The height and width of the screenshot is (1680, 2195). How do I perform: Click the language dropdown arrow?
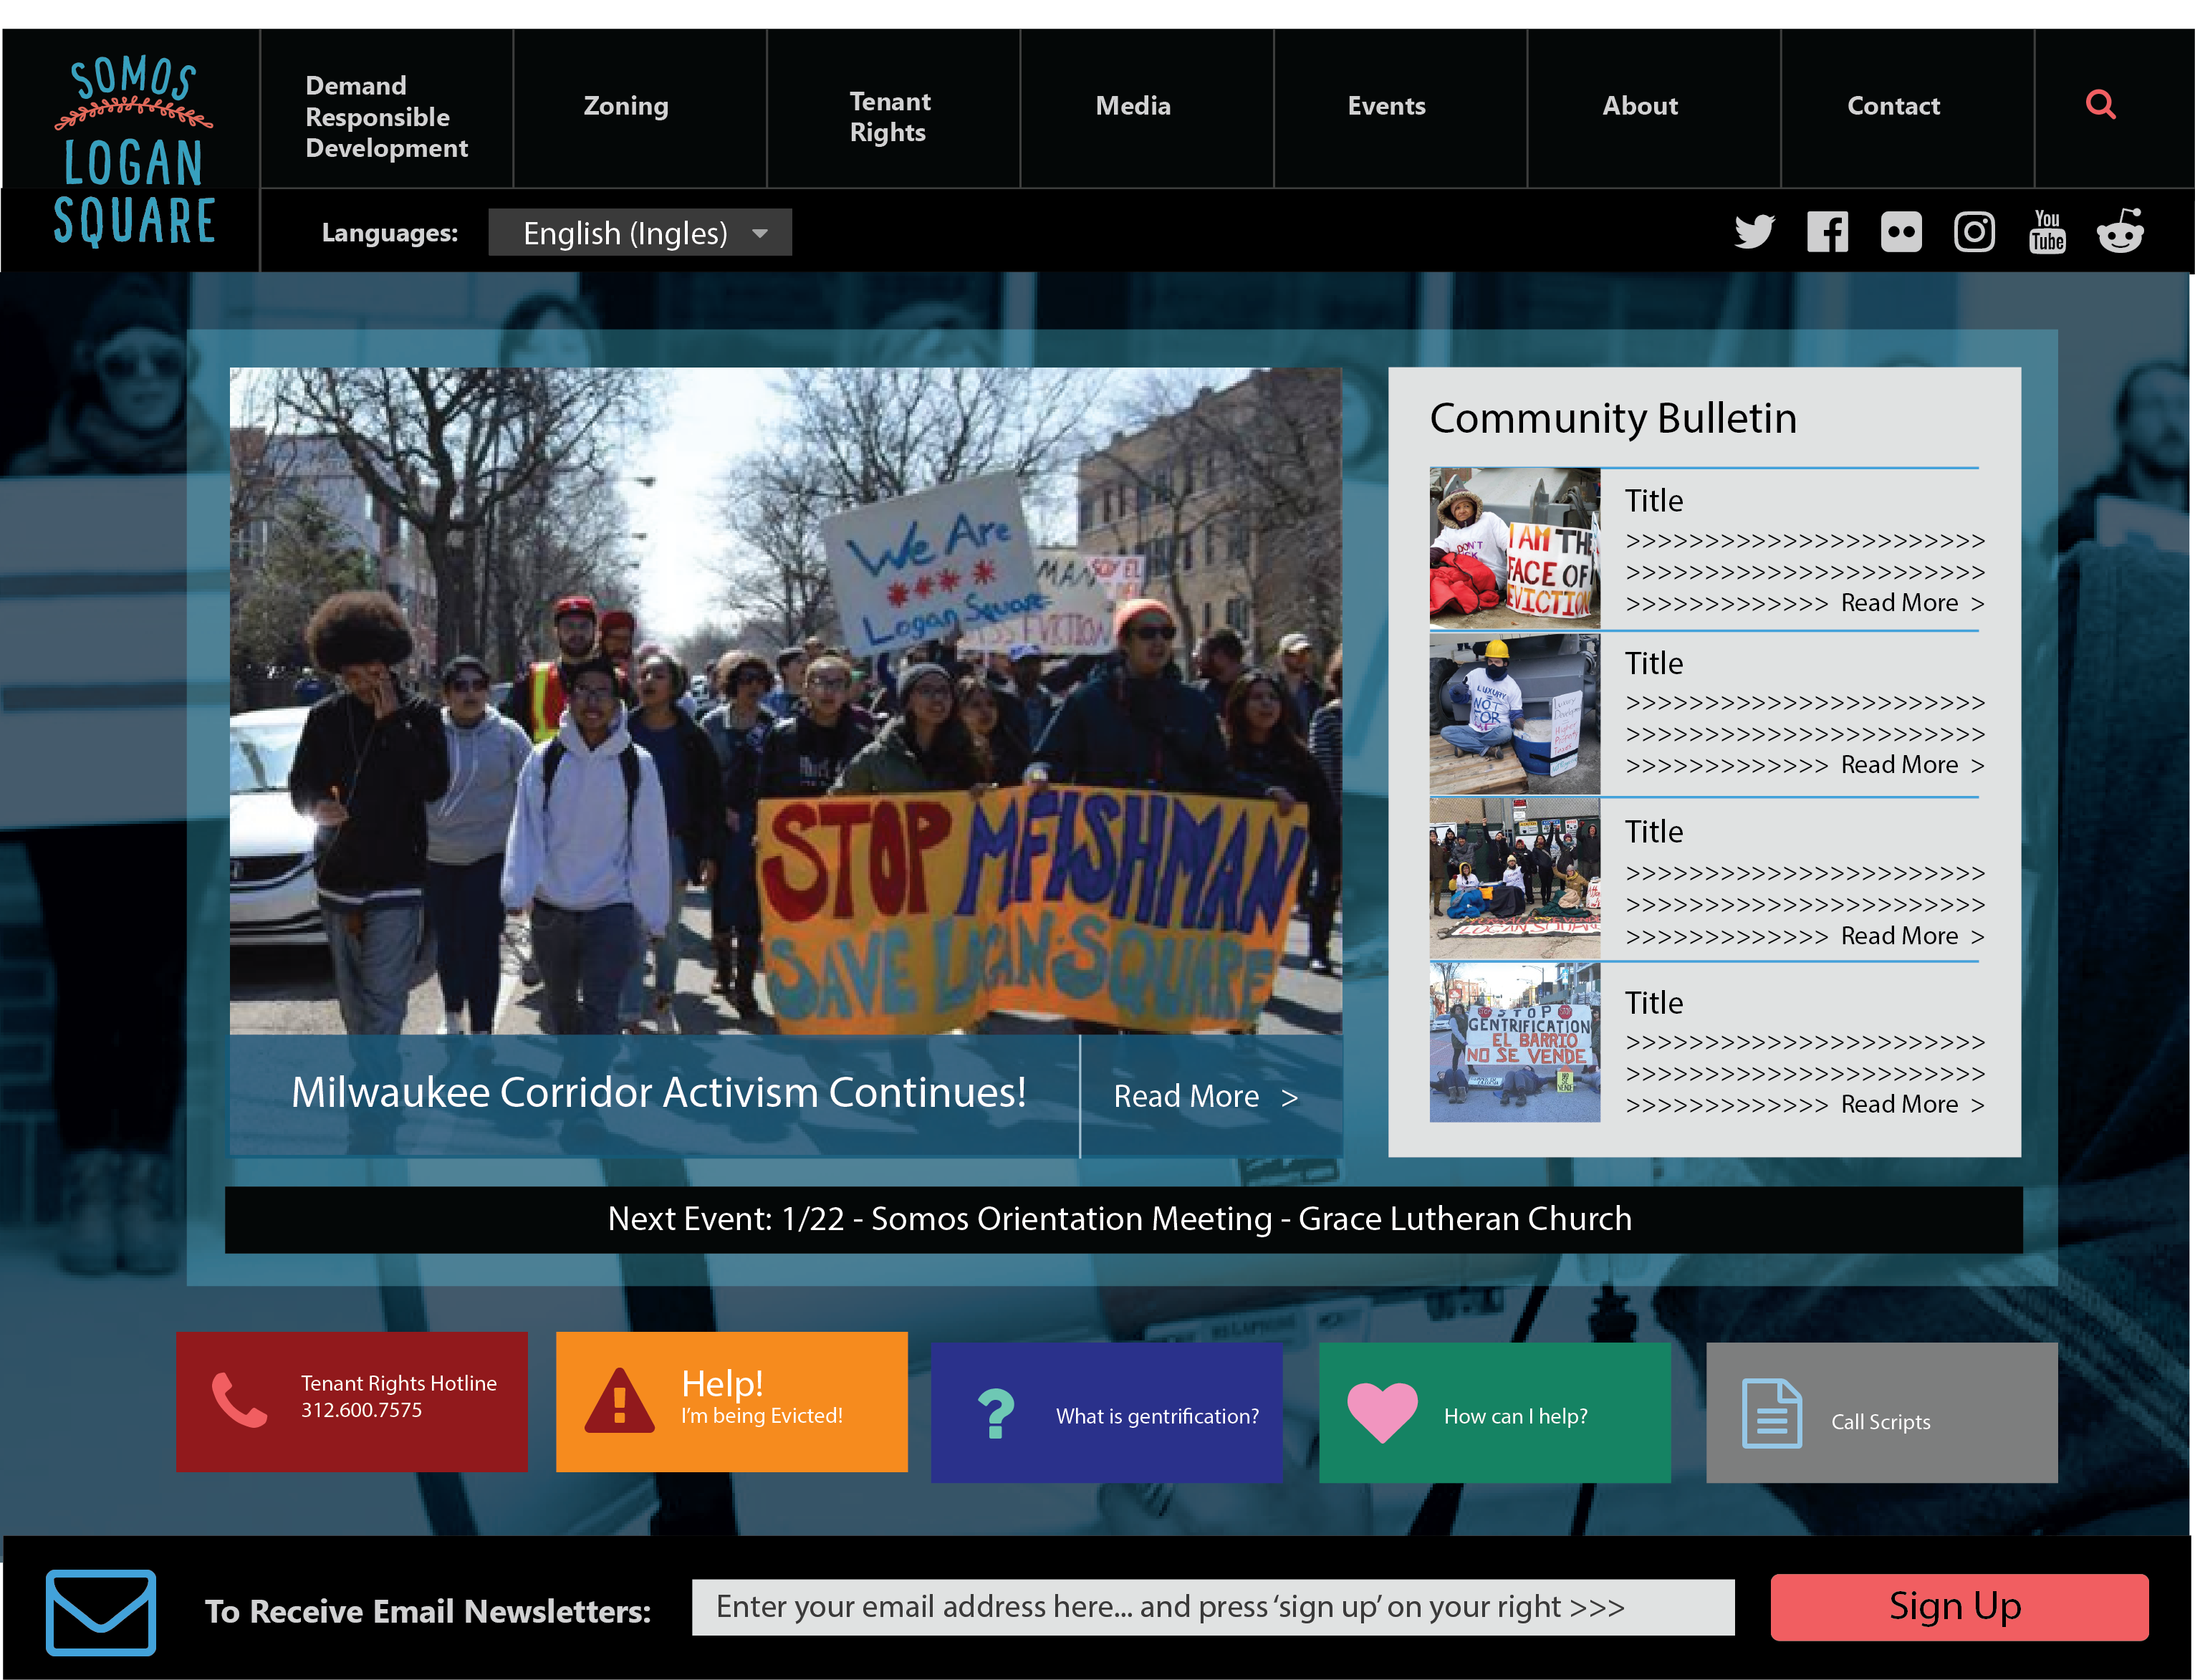pyautogui.click(x=760, y=234)
